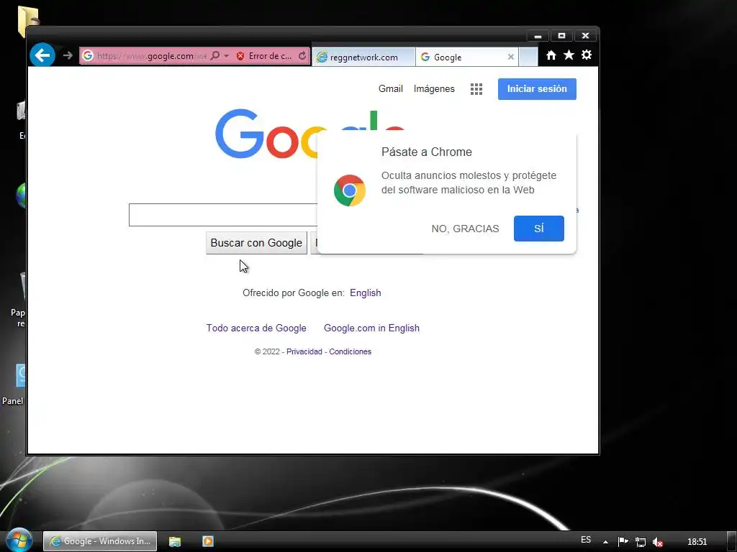Image resolution: width=737 pixels, height=552 pixels.
Task: Open Imágenes link
Action: point(434,88)
